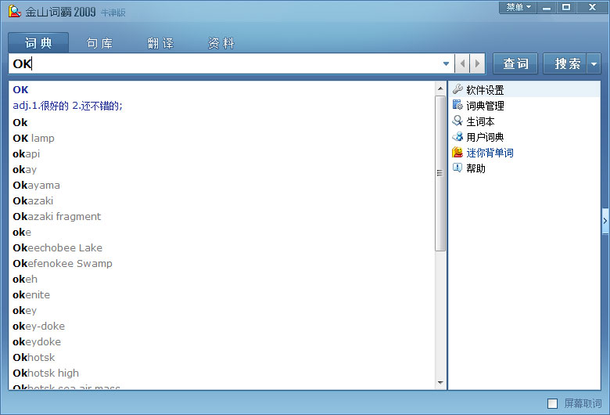Select the first 'OK' entry in results

(x=20, y=89)
